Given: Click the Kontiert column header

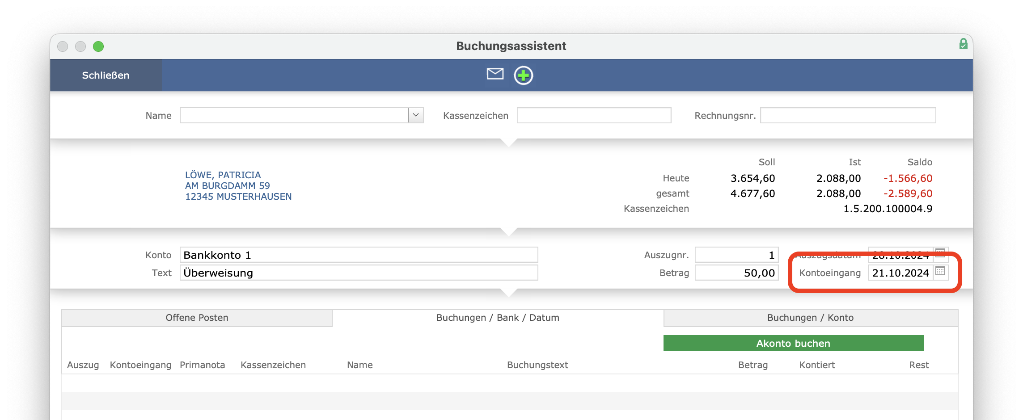Looking at the screenshot, I should coord(817,365).
